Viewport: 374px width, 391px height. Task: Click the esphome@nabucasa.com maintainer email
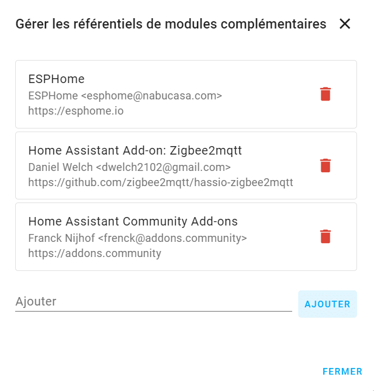[x=152, y=96]
